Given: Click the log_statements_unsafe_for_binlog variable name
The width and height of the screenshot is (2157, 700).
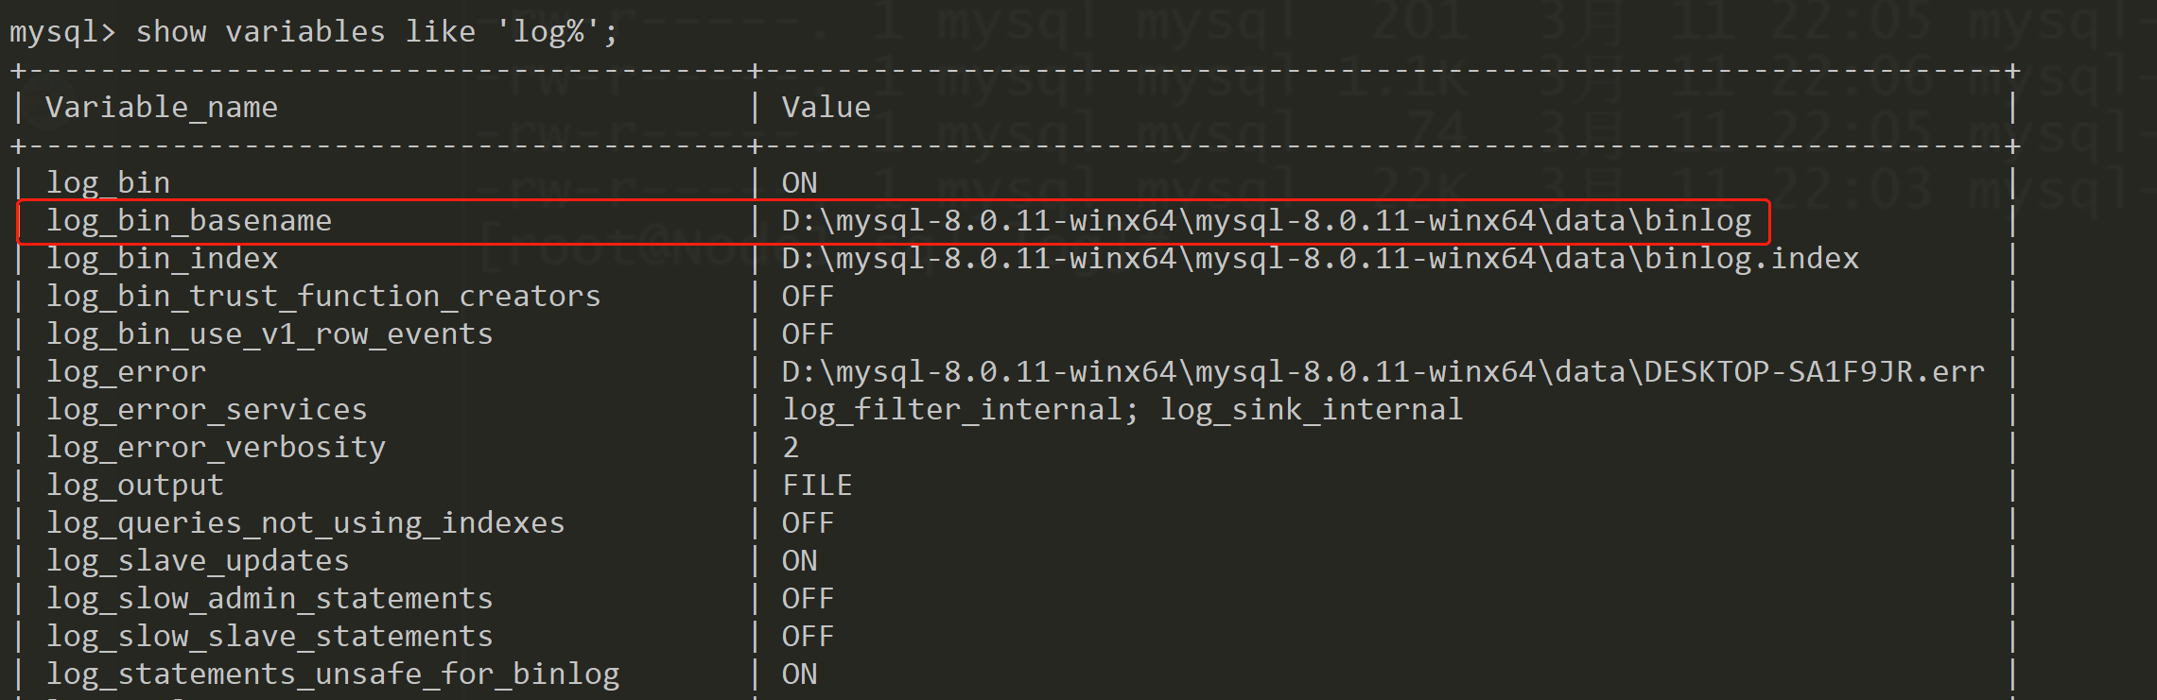Looking at the screenshot, I should (x=333, y=674).
